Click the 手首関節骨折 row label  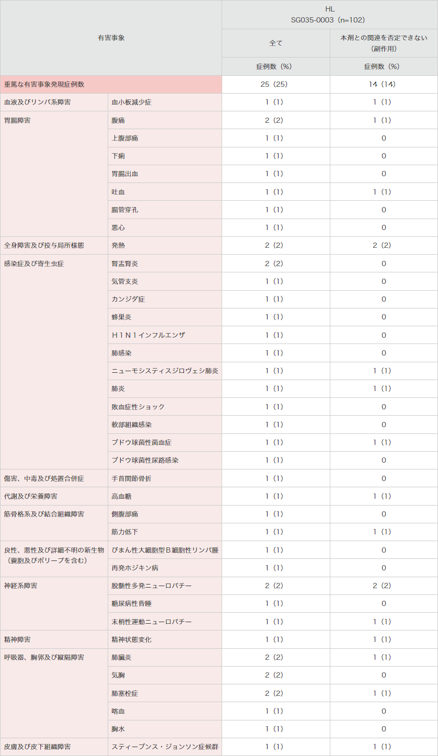pos(165,478)
